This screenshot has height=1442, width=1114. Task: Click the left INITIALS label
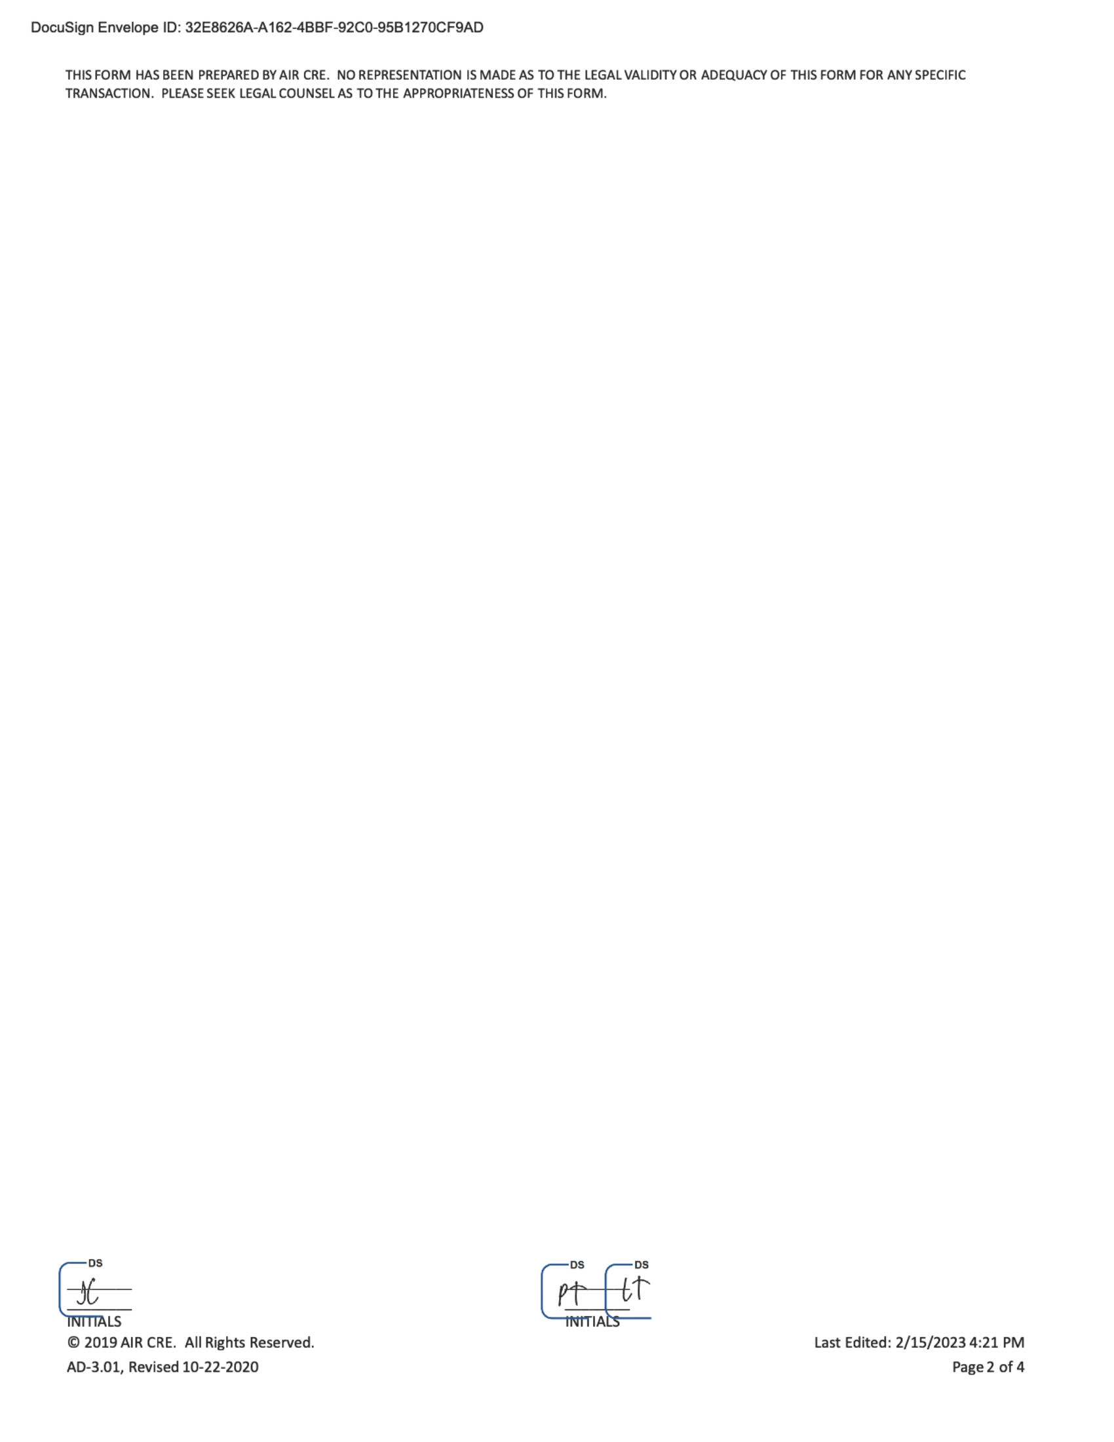pyautogui.click(x=94, y=1321)
